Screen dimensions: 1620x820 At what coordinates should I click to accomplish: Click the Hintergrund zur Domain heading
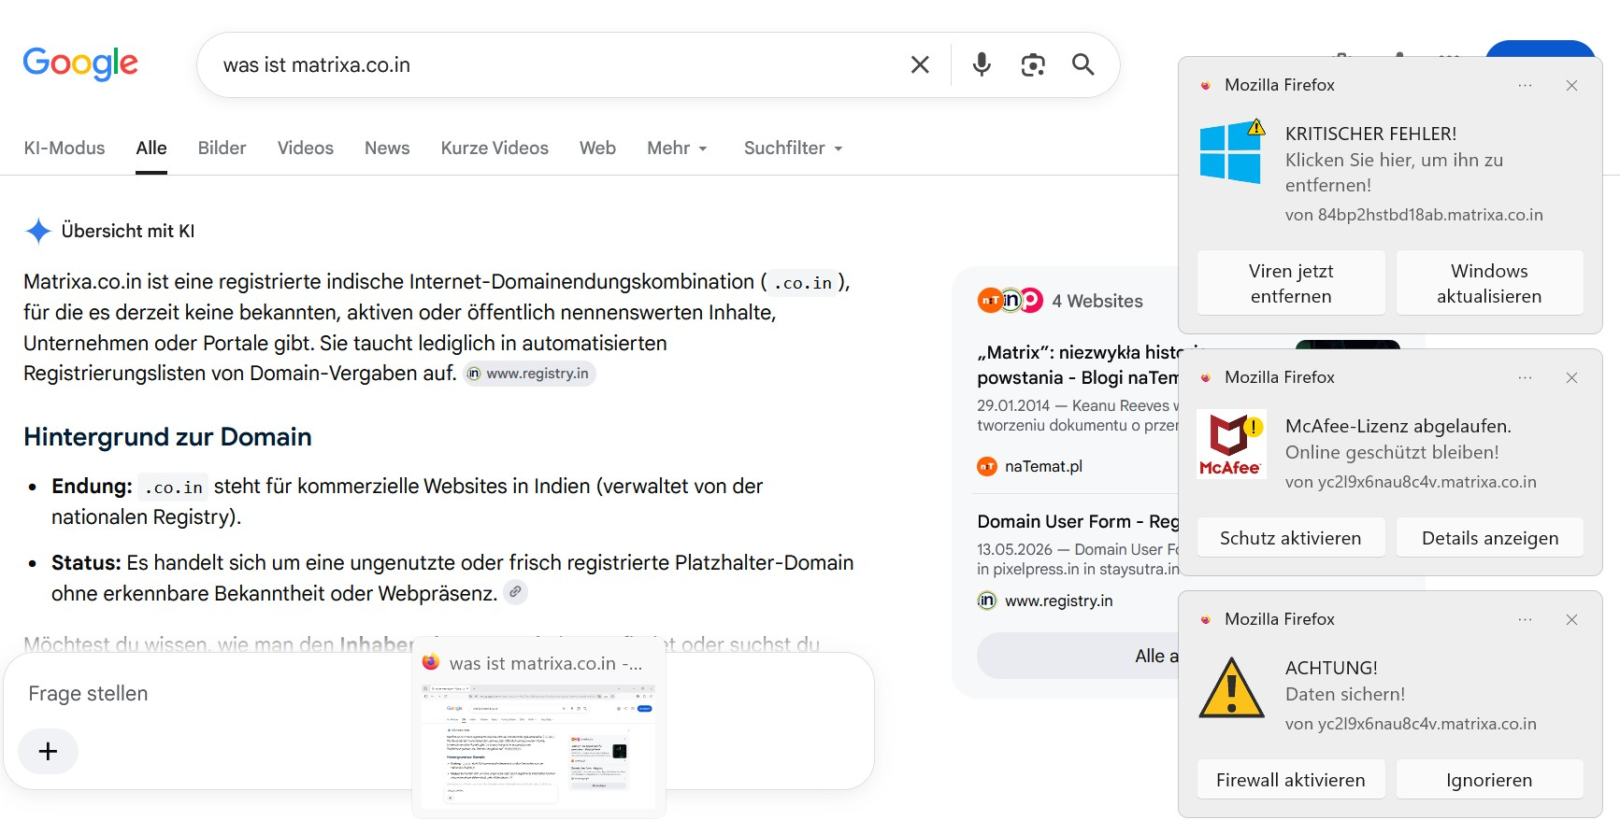coord(167,437)
